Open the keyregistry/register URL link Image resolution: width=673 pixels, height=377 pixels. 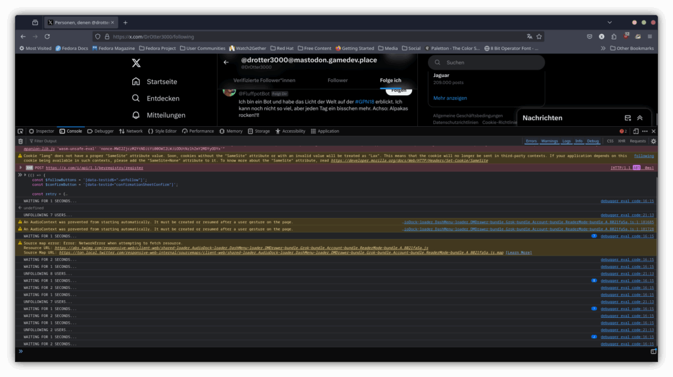(95, 167)
